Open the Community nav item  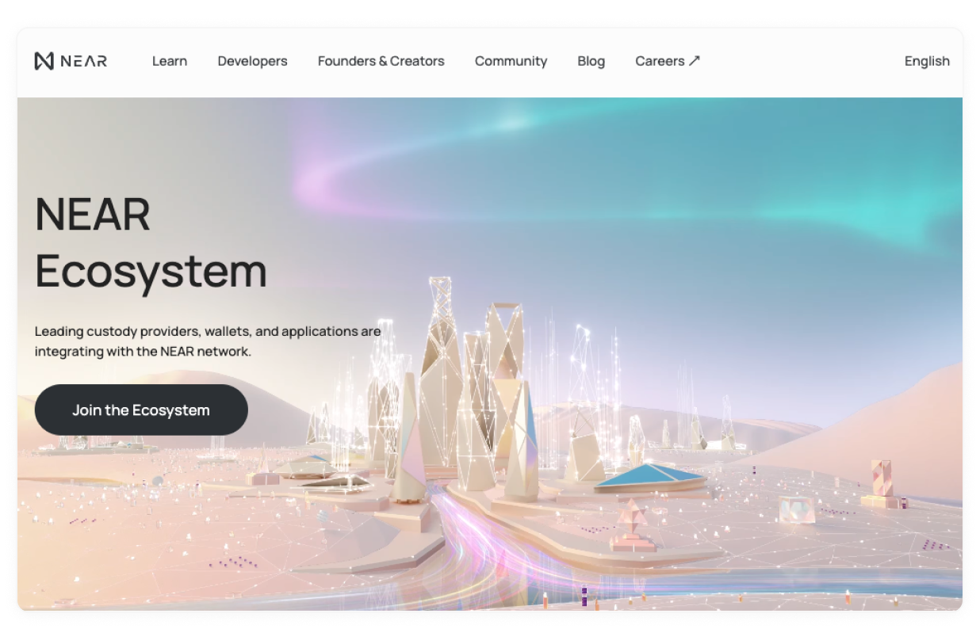(x=511, y=61)
